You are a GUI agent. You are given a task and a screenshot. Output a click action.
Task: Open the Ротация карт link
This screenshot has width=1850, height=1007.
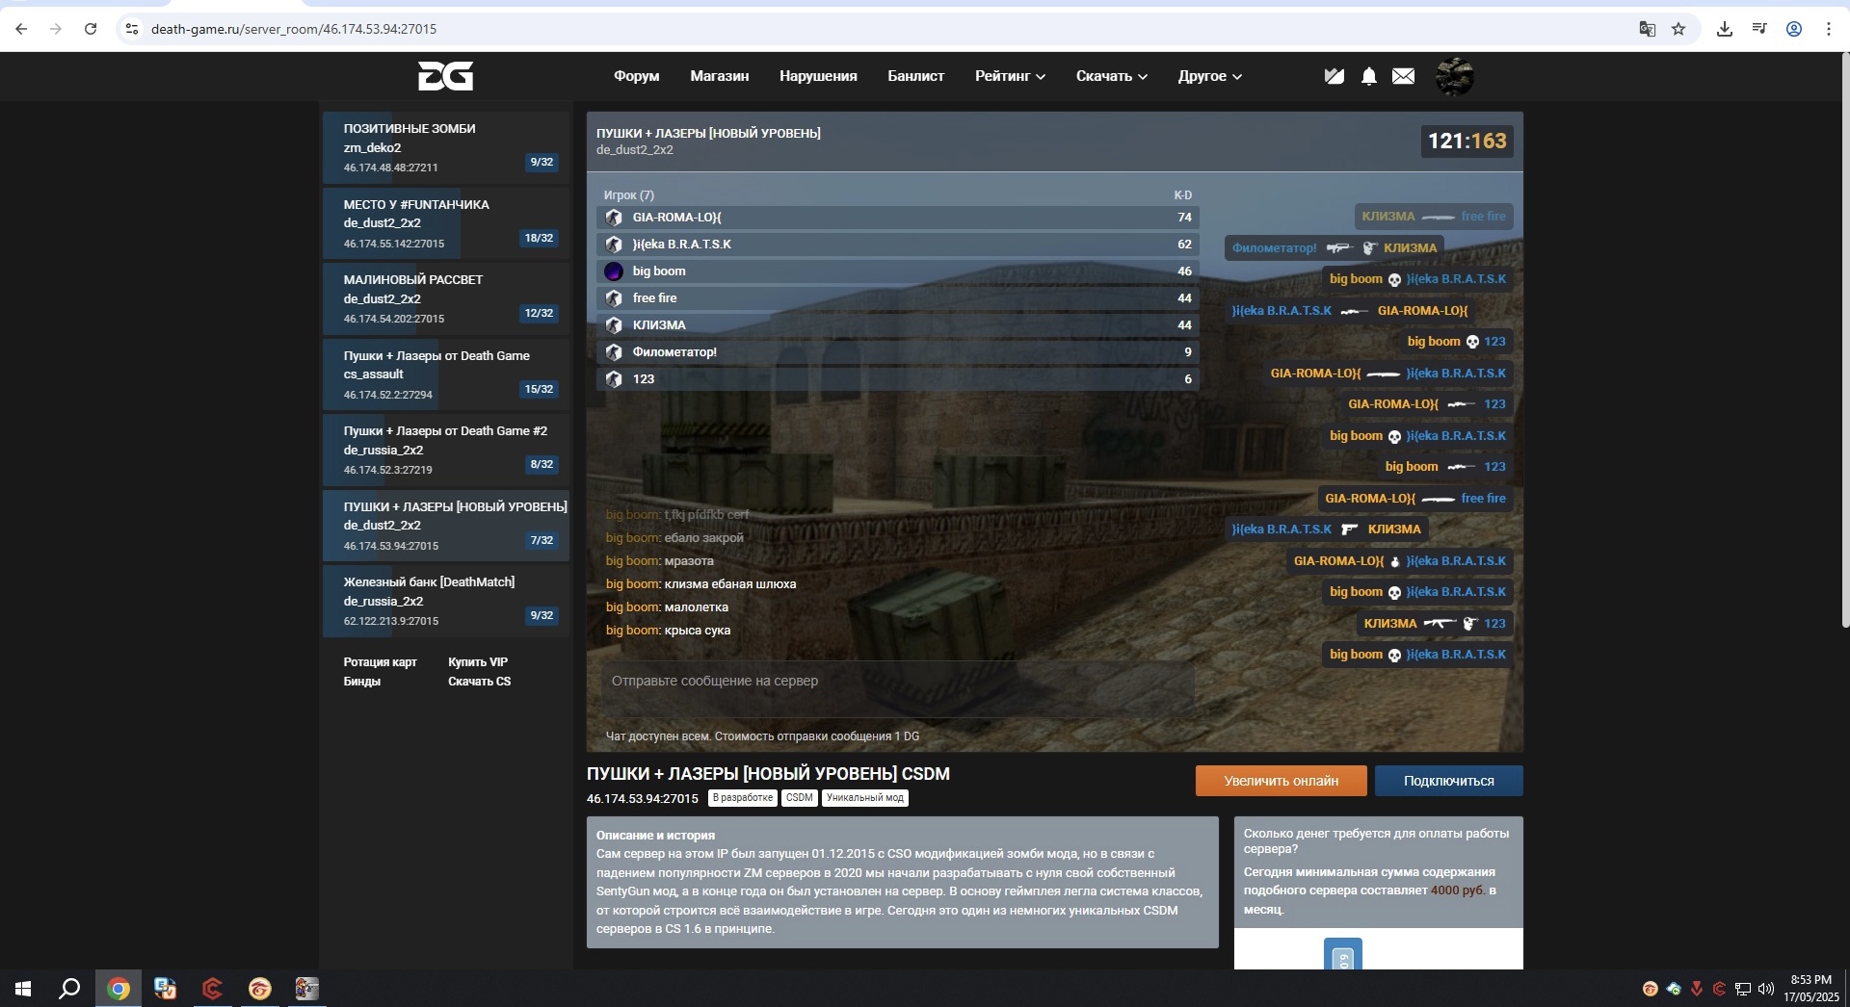point(380,662)
